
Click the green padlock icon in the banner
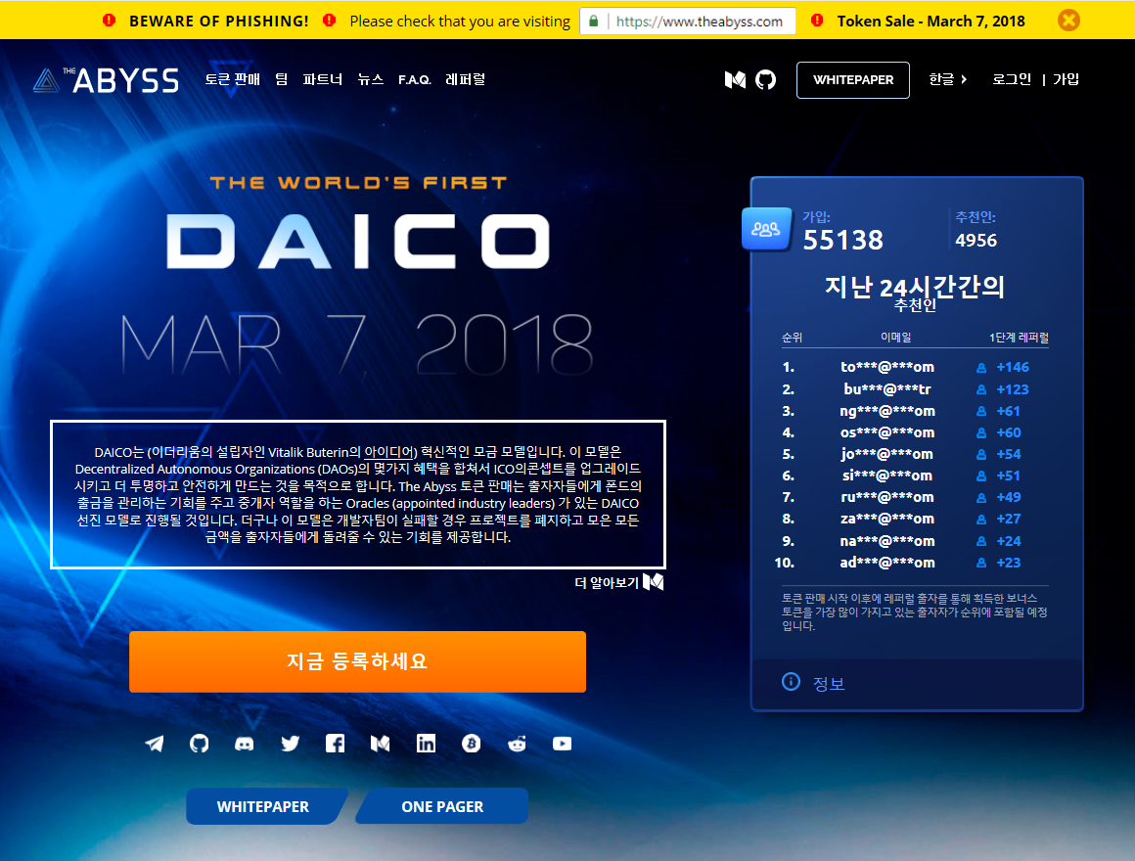[594, 21]
